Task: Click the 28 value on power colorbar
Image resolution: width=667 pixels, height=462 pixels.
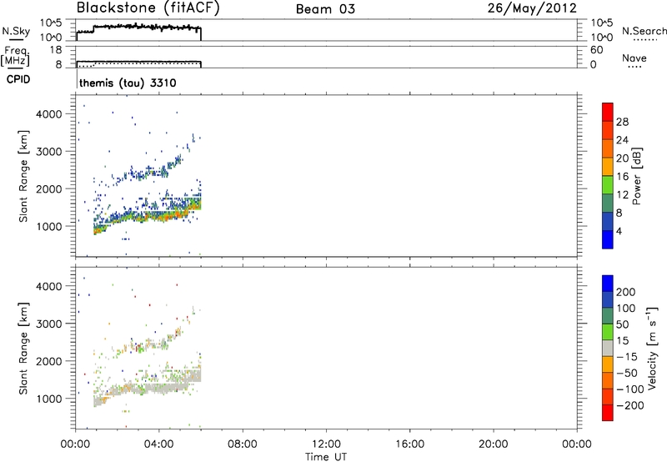Action: click(x=622, y=122)
